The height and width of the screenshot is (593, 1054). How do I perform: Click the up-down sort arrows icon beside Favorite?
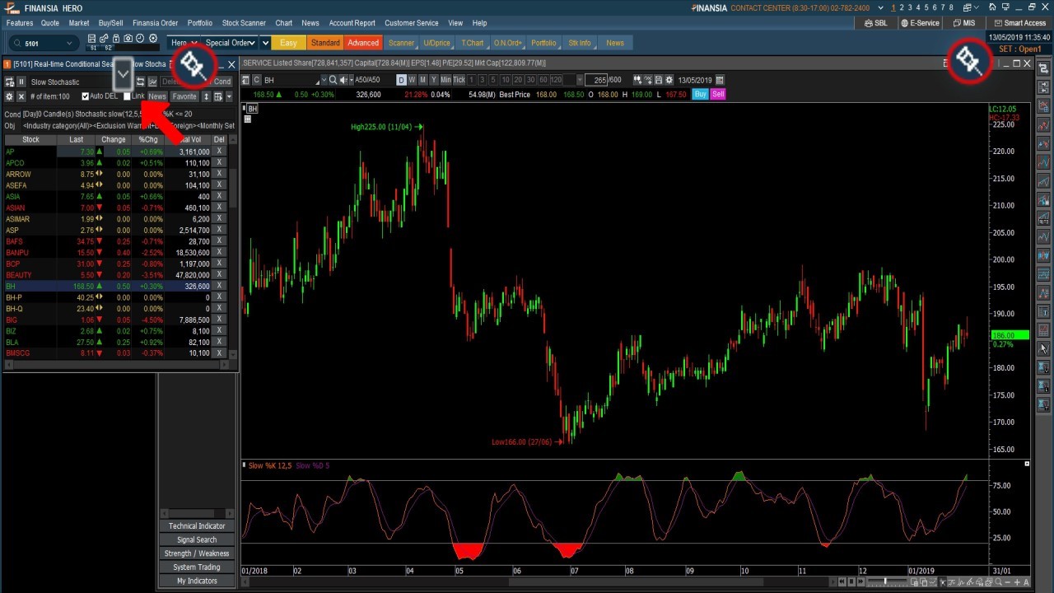click(206, 96)
